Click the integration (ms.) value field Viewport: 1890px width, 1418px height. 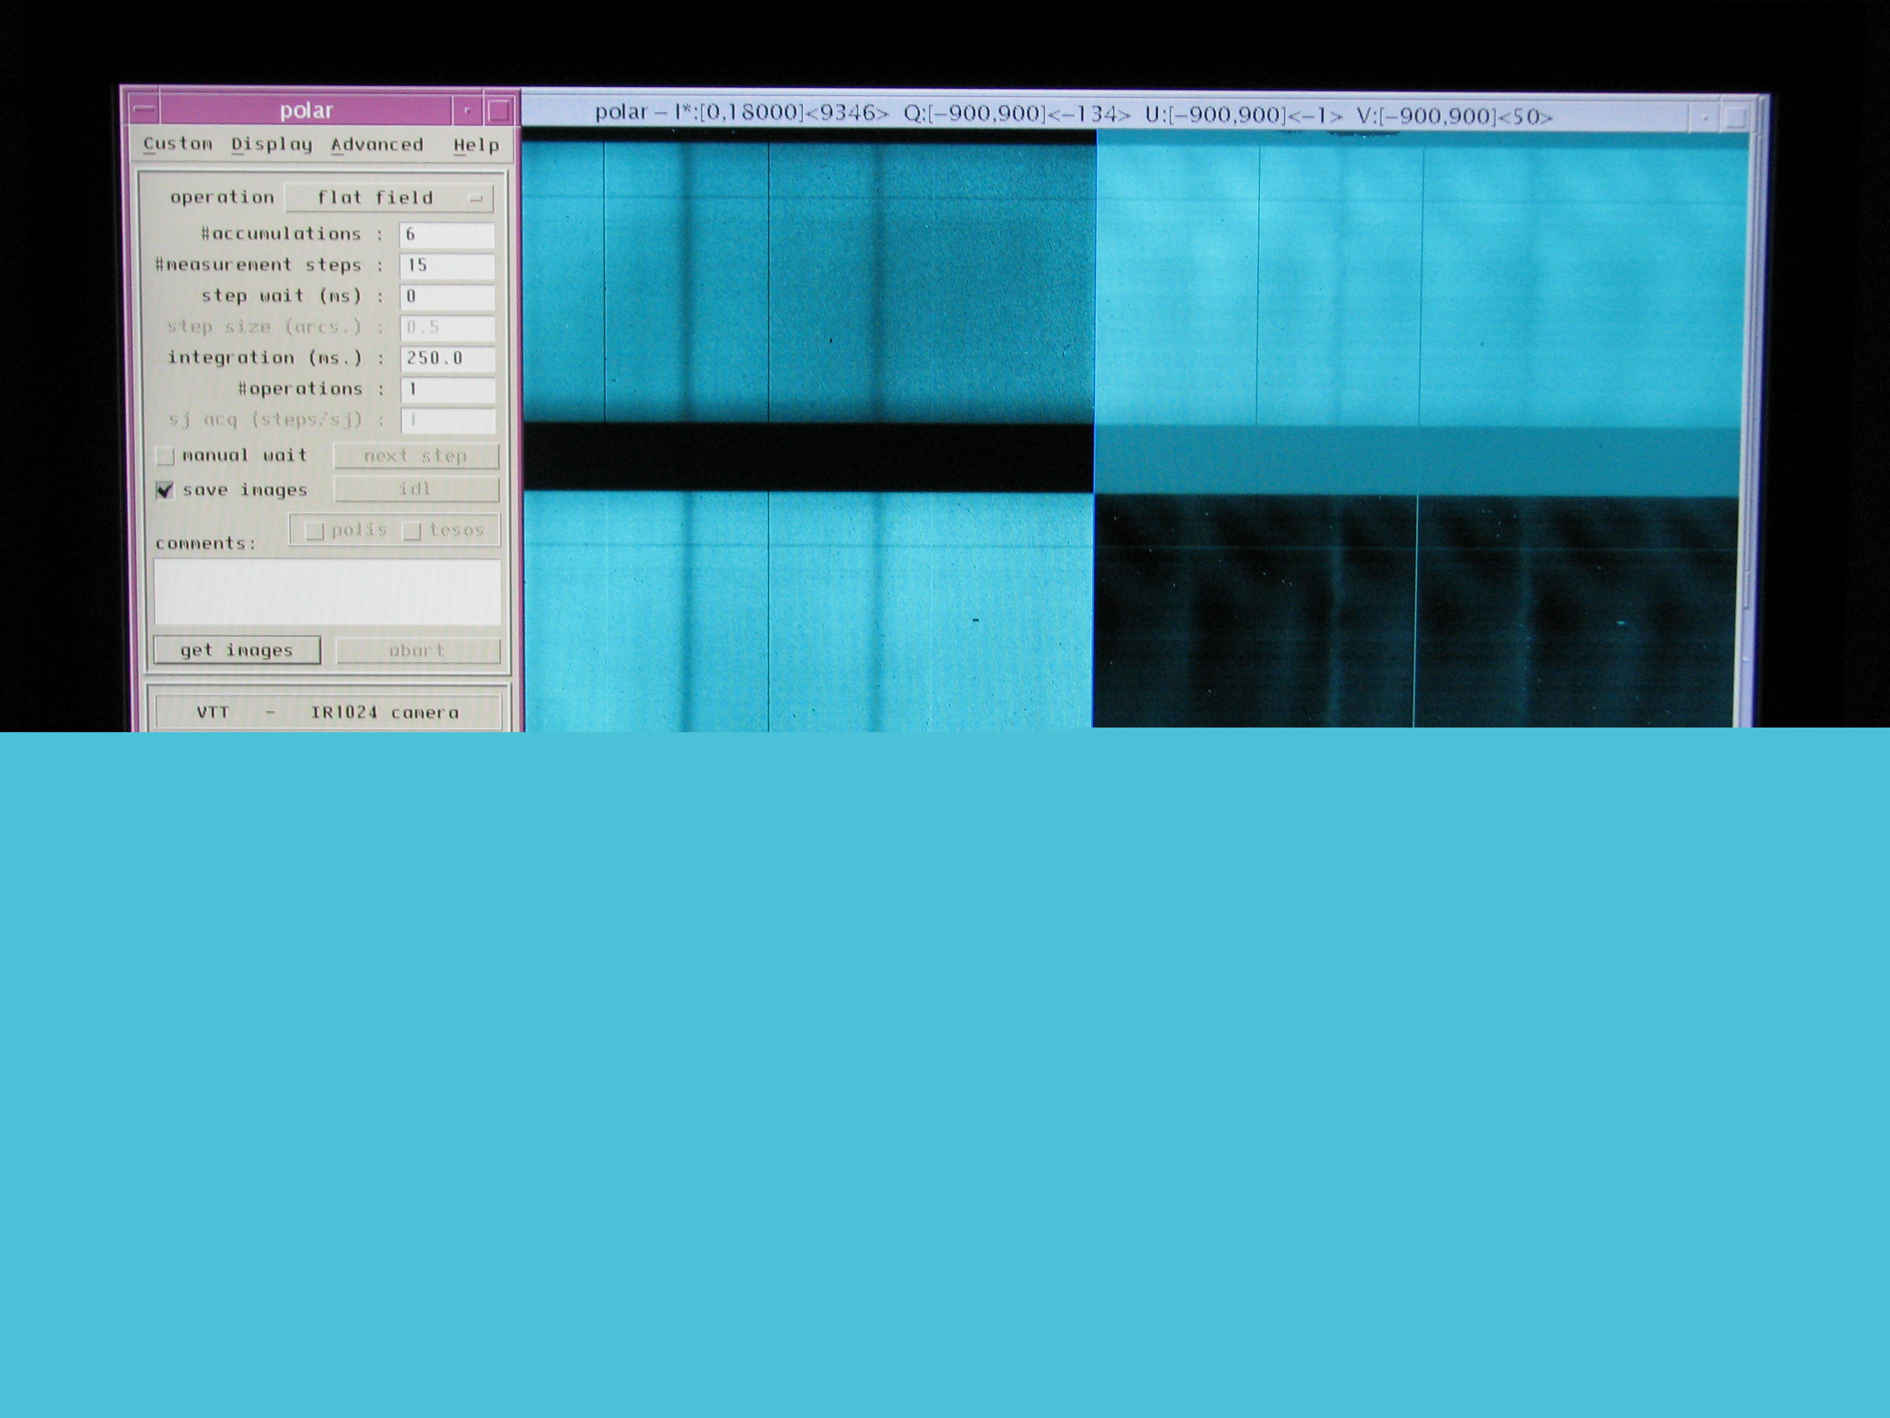447,358
